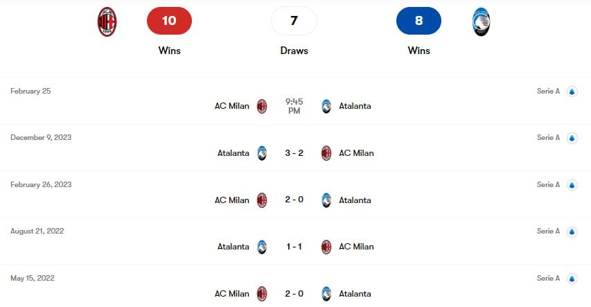Open the 1 - 1 match result
The image size is (591, 307).
coord(294,247)
